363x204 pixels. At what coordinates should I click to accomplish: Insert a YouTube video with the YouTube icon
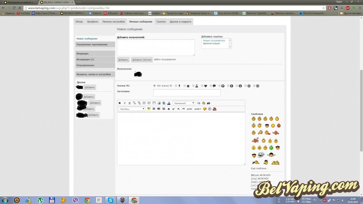(x=215, y=109)
